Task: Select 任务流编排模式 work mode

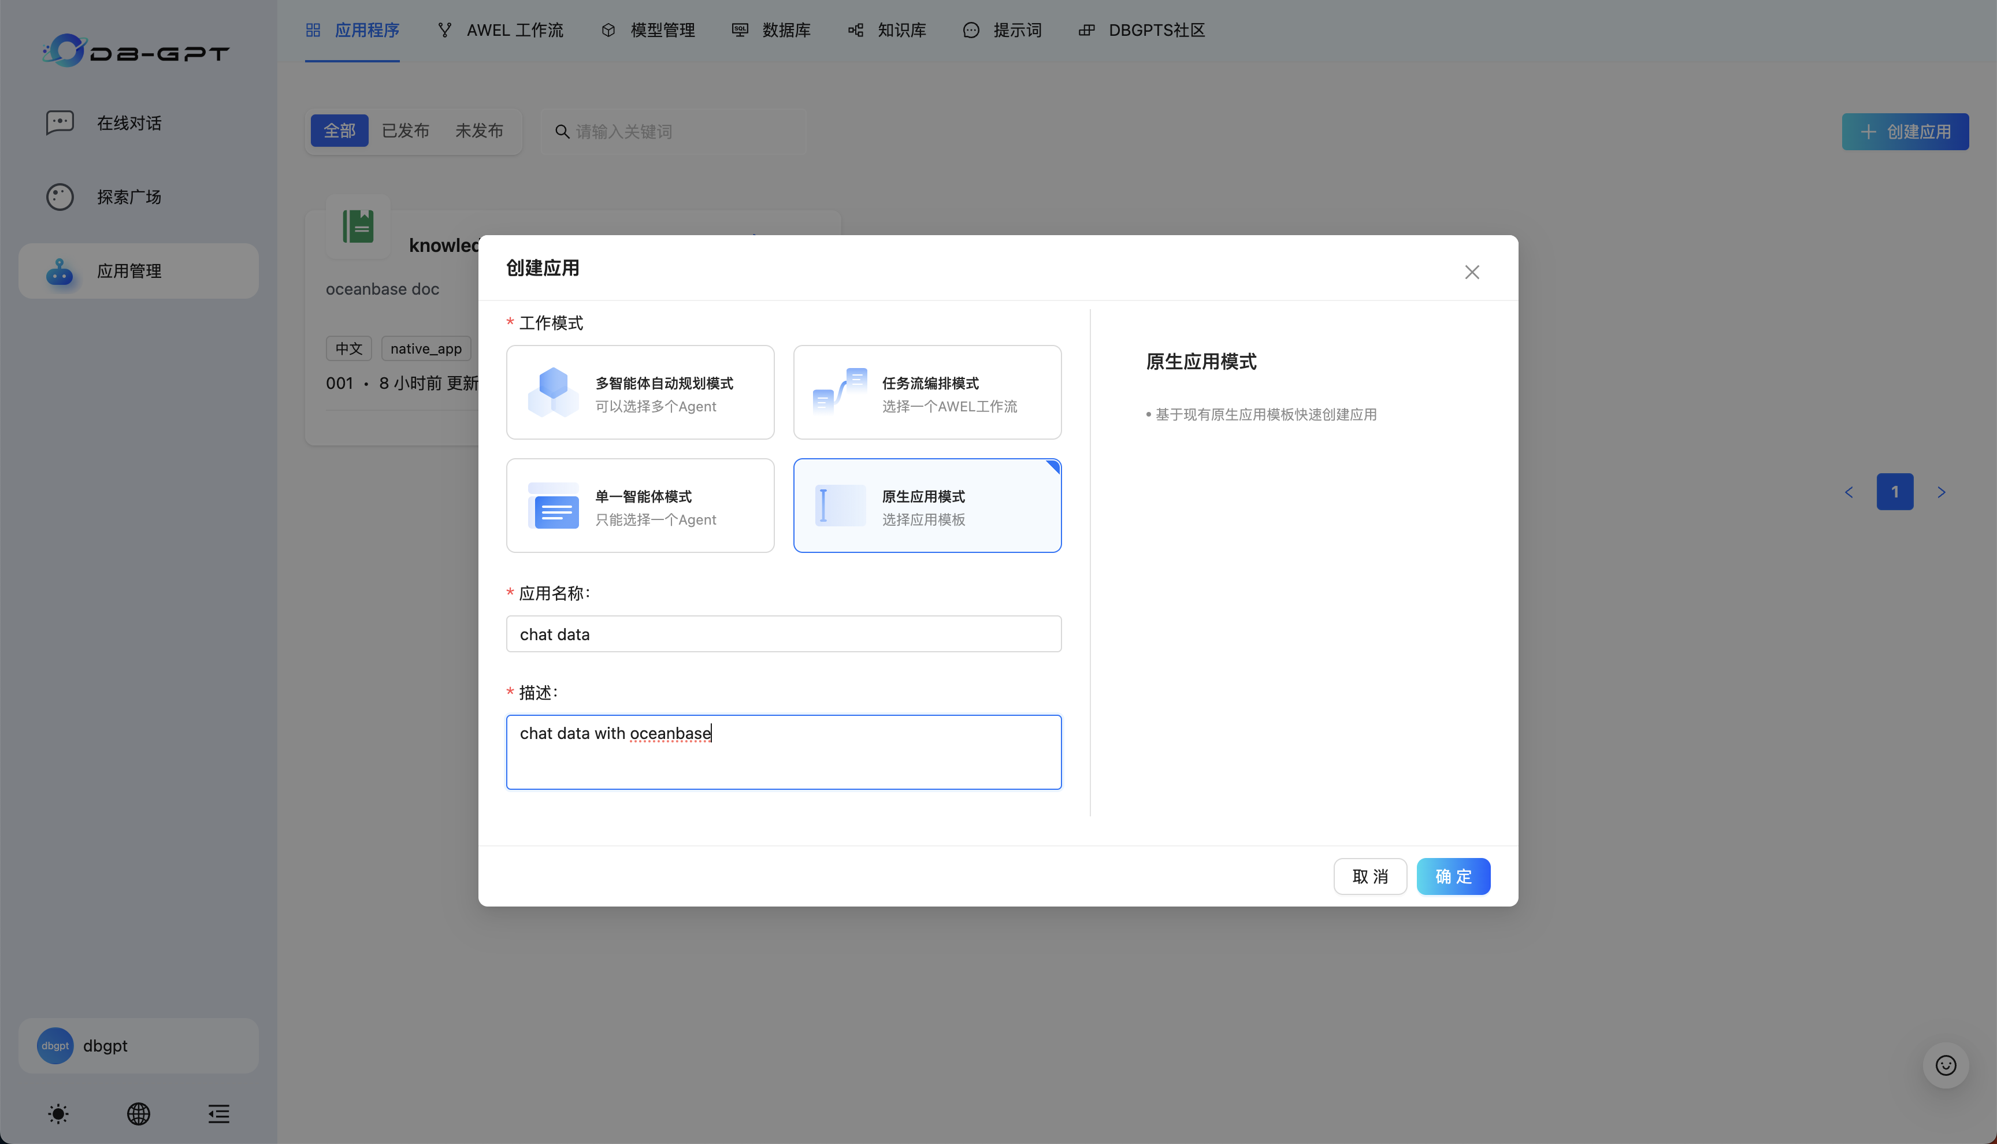Action: pyautogui.click(x=927, y=392)
